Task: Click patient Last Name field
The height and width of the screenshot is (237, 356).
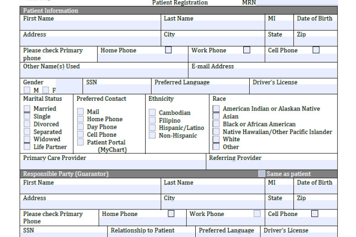Action: tap(213, 25)
